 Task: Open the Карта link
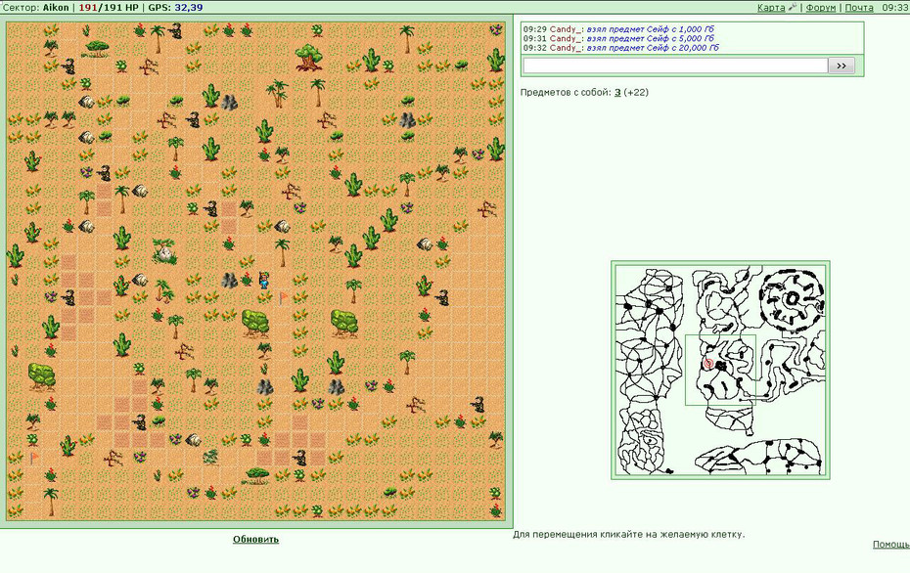(x=771, y=8)
